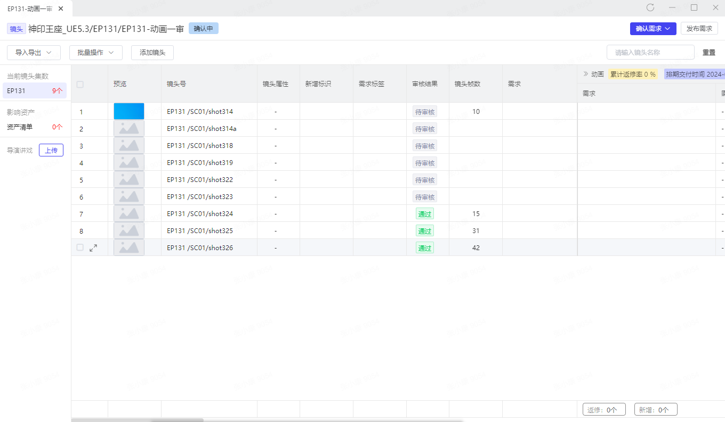Viewport: 725px width, 422px height.
Task: Click placeholder image icon for shot318
Action: pyautogui.click(x=129, y=145)
